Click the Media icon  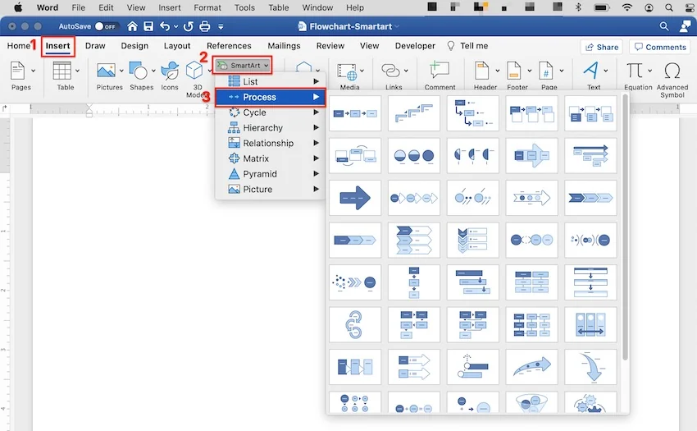pos(347,71)
